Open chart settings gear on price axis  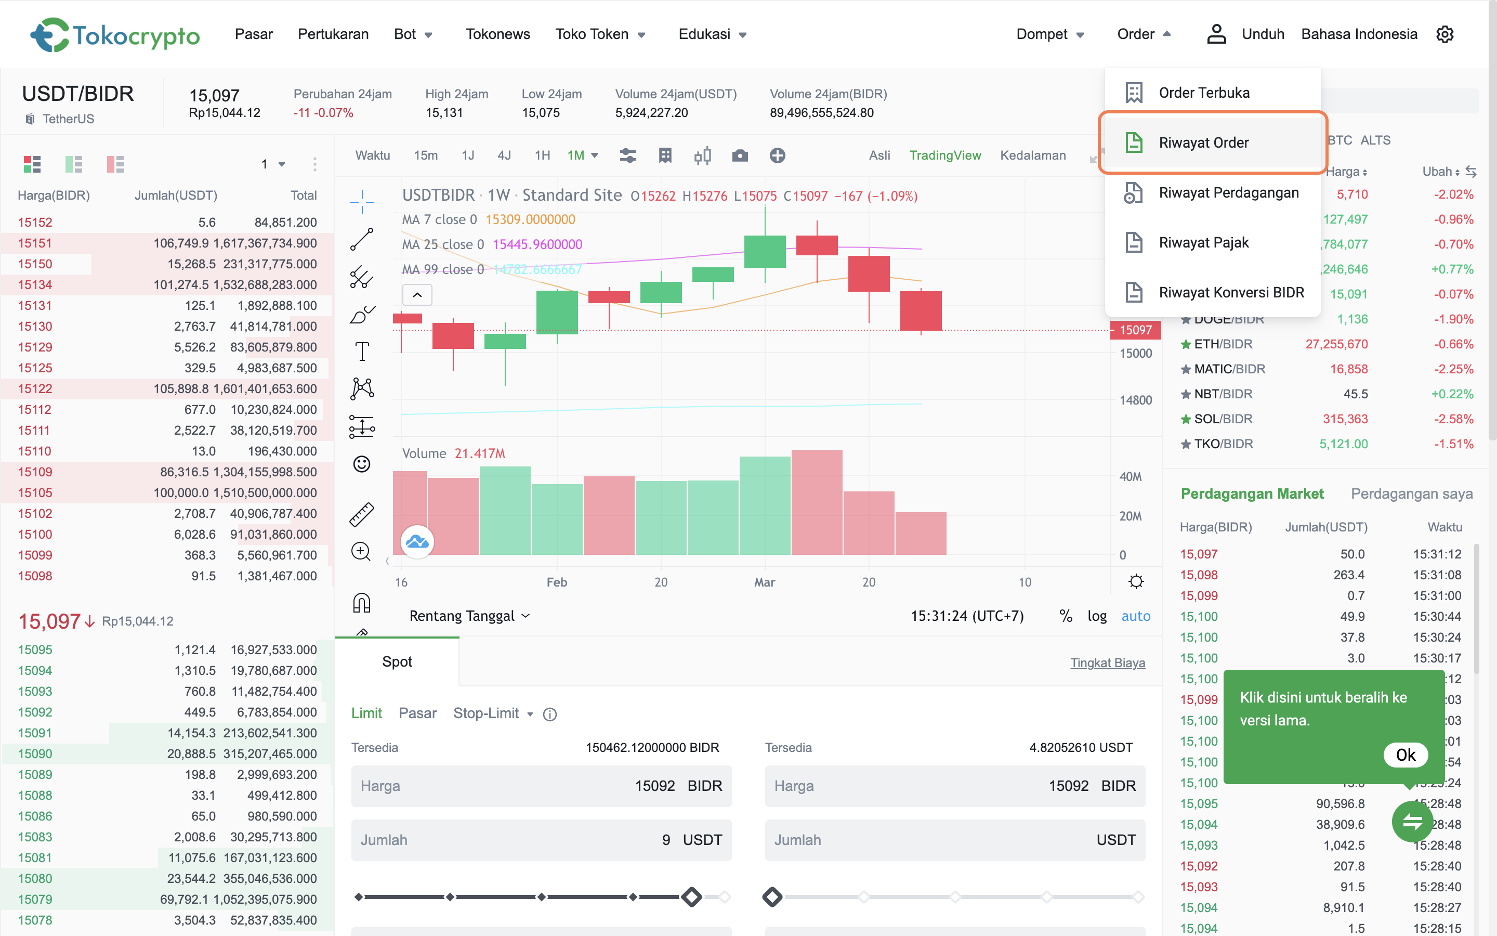click(x=1136, y=581)
